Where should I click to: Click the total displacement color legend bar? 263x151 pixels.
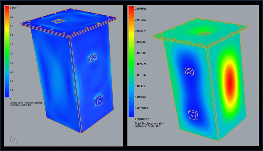coord(131,62)
